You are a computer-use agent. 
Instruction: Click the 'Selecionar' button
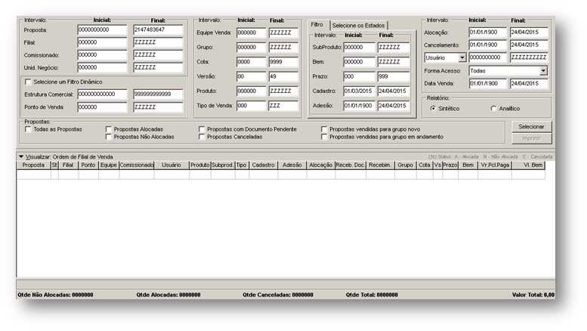pyautogui.click(x=531, y=126)
